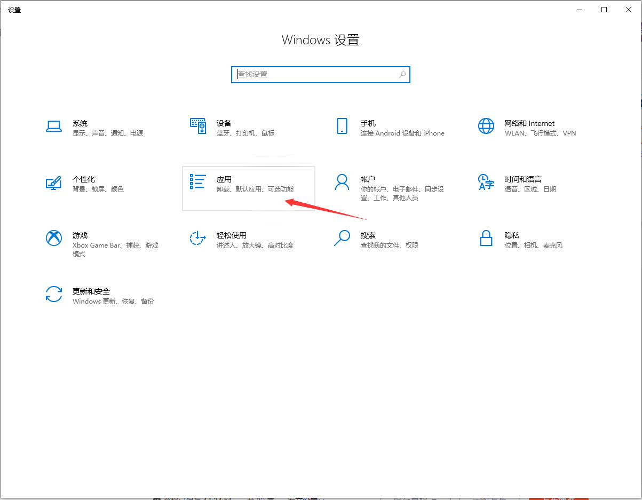Click the text Windows 更新、恢复、备份
The height and width of the screenshot is (500, 642).
[113, 301]
